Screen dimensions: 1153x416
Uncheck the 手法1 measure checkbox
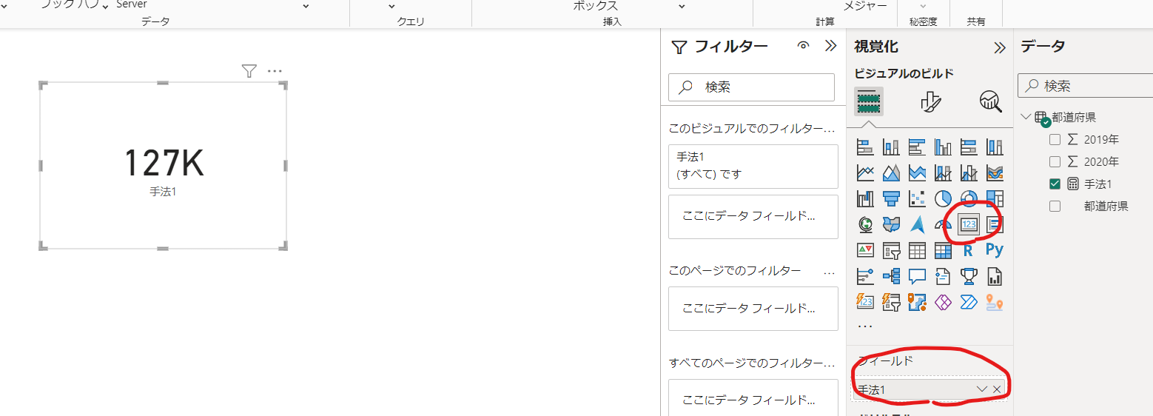[1055, 184]
